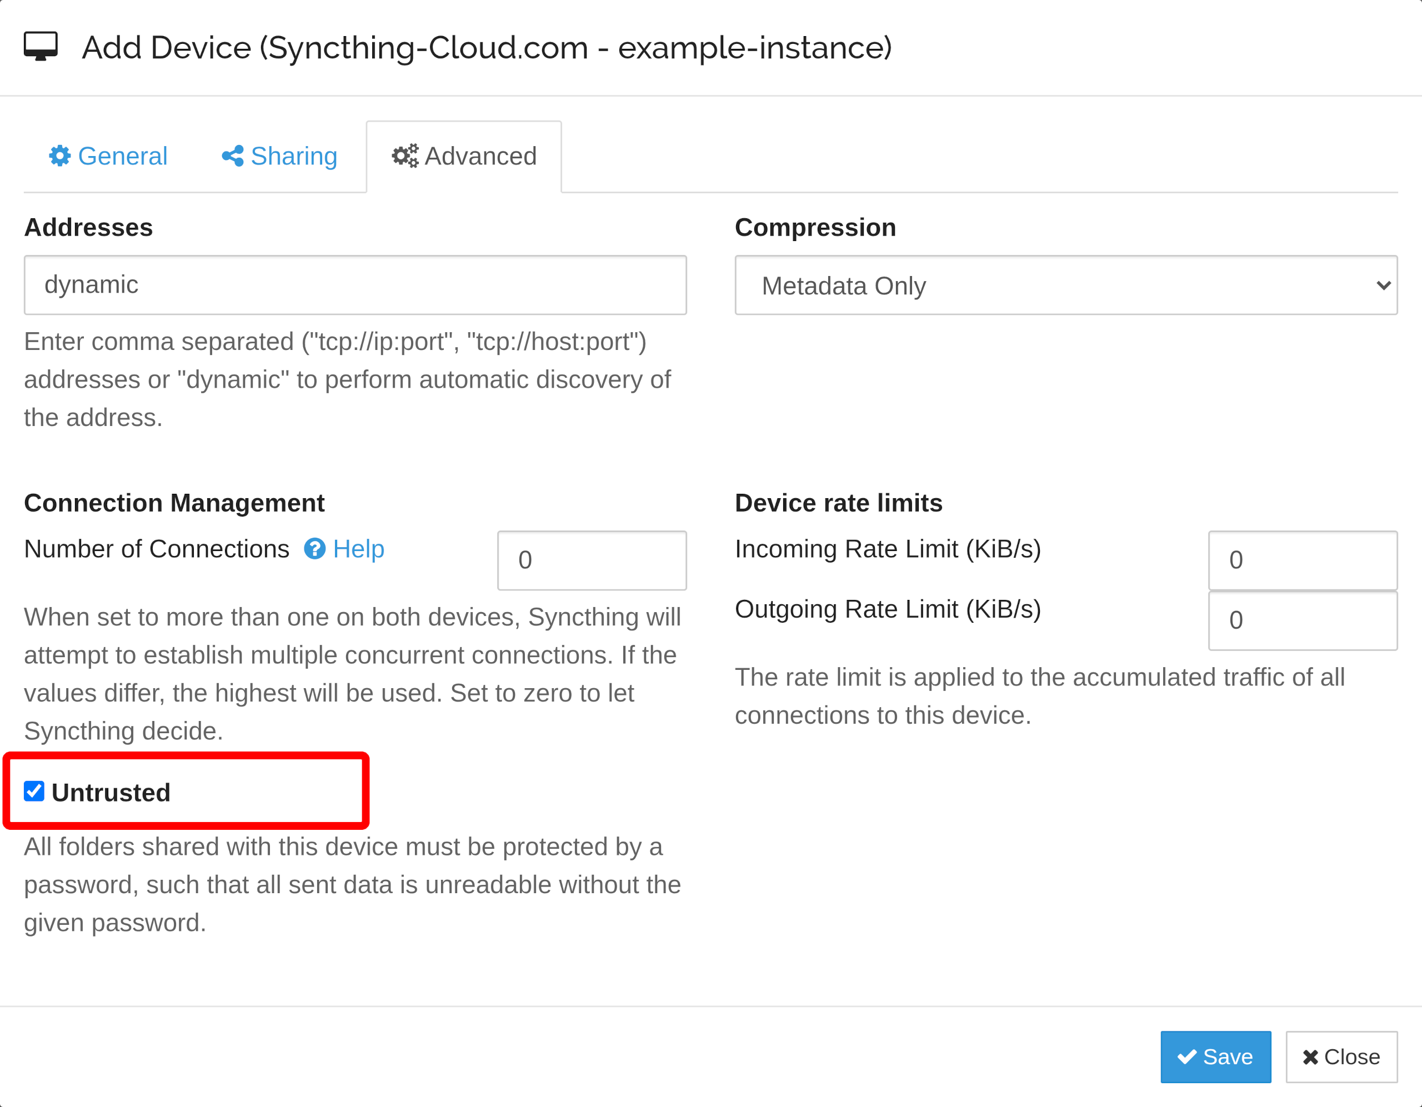Viewport: 1422px width, 1107px height.
Task: Open the Compression dropdown
Action: [x=1065, y=285]
